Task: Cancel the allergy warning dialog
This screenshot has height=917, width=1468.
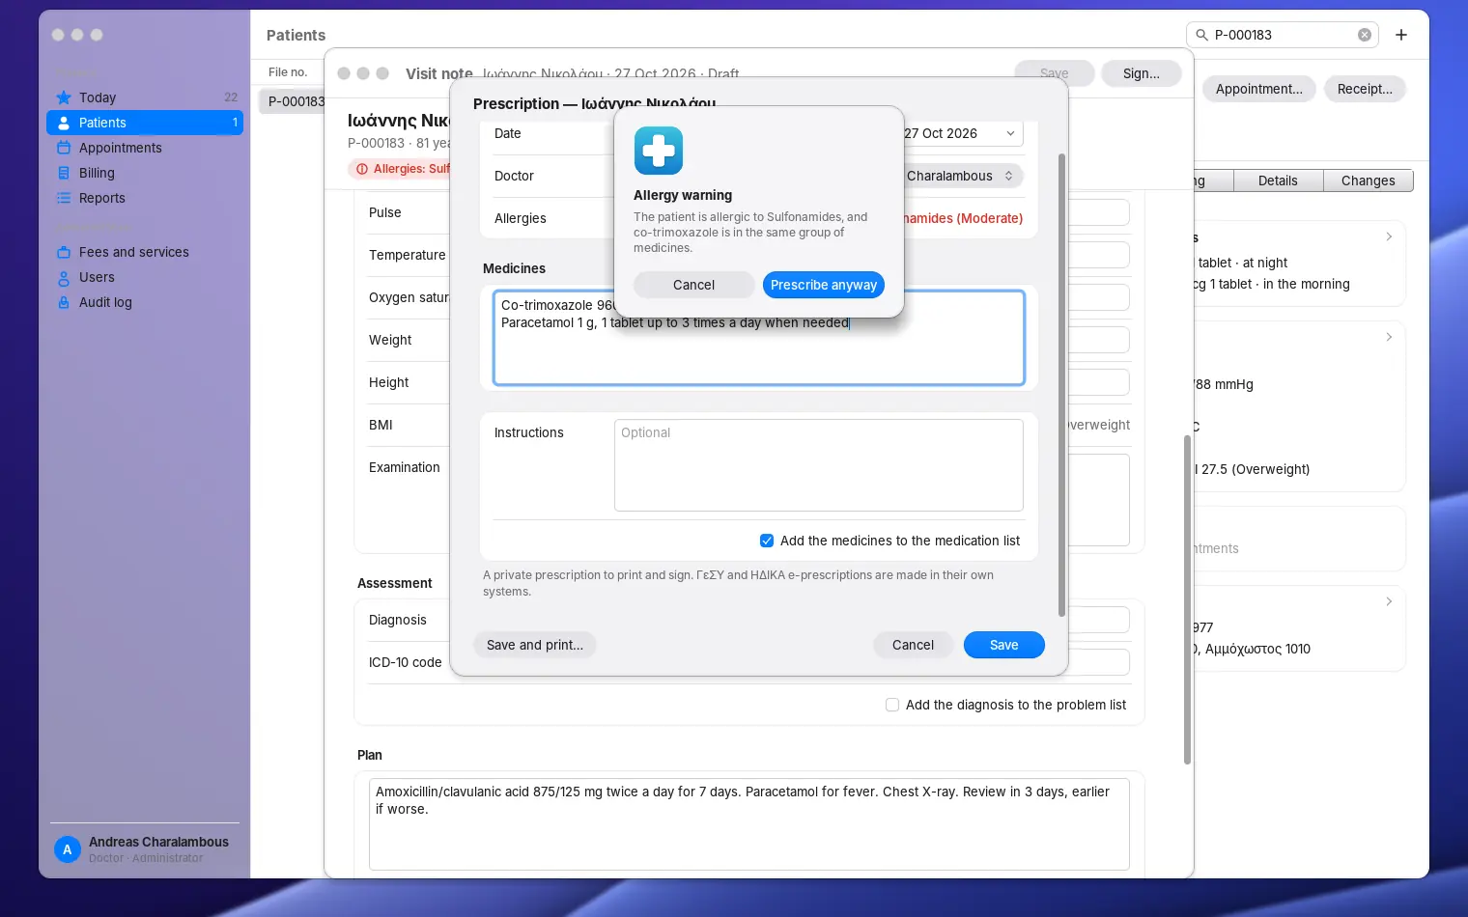Action: 693,285
